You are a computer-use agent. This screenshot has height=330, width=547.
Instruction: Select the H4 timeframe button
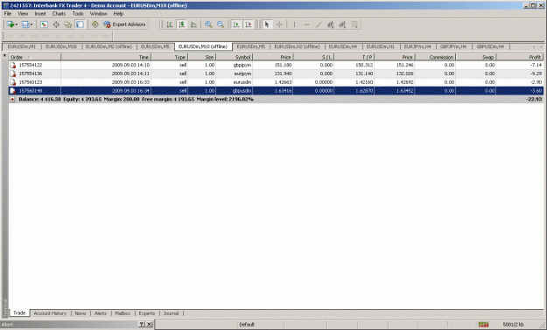click(70, 36)
